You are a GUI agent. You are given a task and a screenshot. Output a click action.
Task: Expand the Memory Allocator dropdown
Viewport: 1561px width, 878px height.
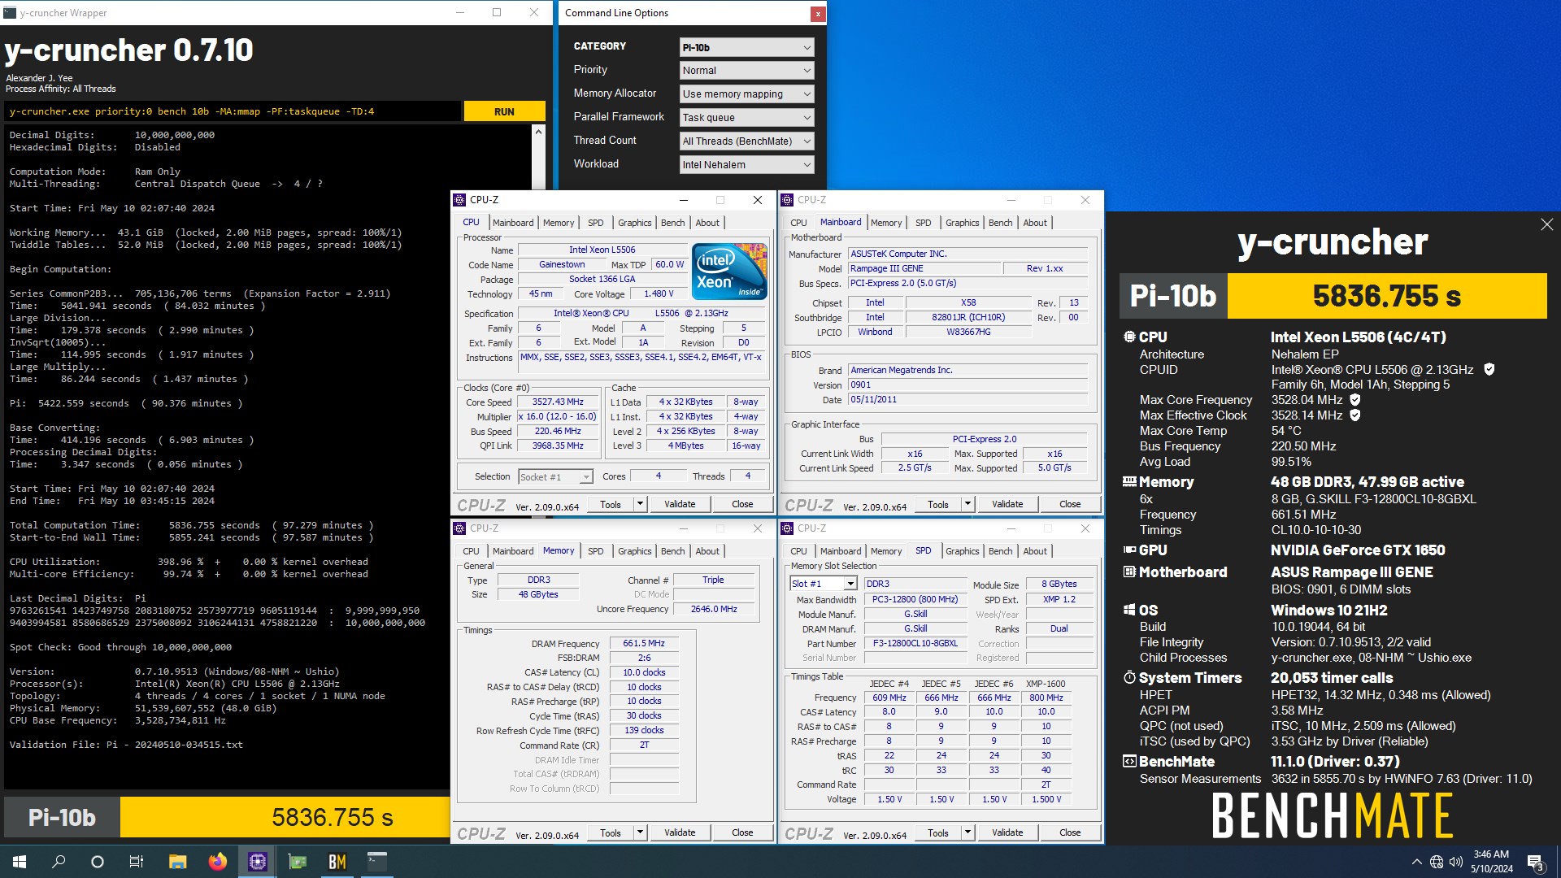[x=746, y=93]
